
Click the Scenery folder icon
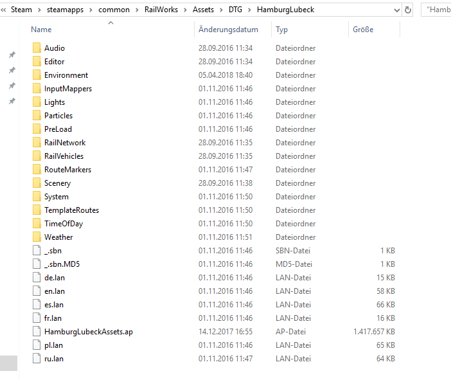click(37, 183)
